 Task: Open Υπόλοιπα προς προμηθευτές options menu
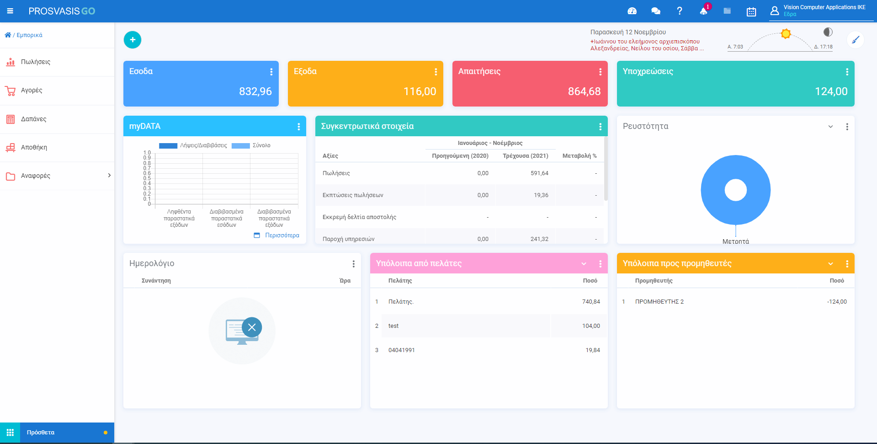(847, 264)
